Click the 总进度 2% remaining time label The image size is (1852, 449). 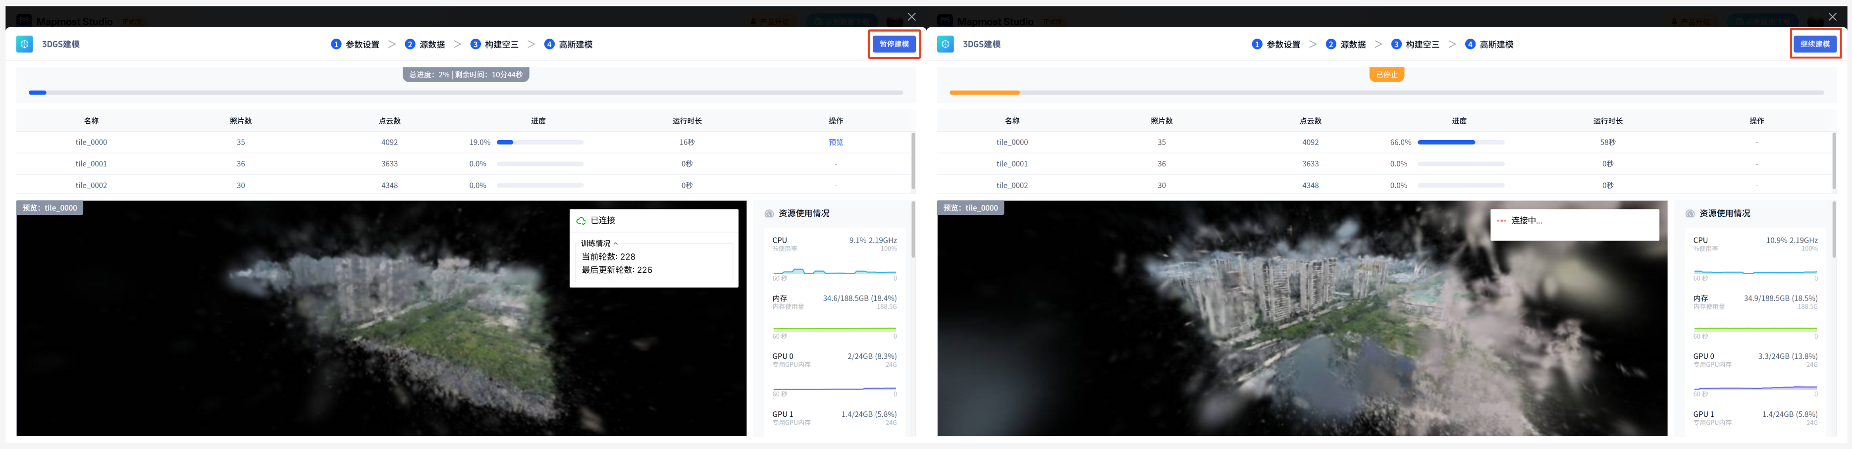466,75
